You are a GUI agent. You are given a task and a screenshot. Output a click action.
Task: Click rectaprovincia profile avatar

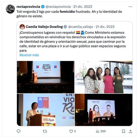coord(10,9)
